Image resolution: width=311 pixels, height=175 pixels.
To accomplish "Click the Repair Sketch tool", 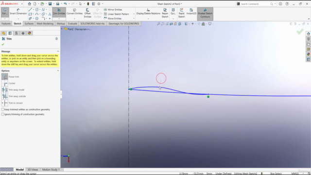I will coord(165,13).
